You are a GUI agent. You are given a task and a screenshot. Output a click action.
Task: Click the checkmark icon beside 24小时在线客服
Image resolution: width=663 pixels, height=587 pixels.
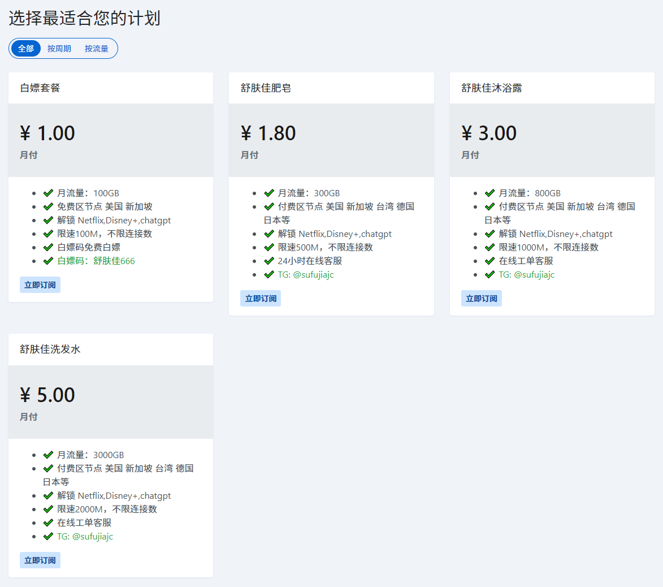pos(269,261)
